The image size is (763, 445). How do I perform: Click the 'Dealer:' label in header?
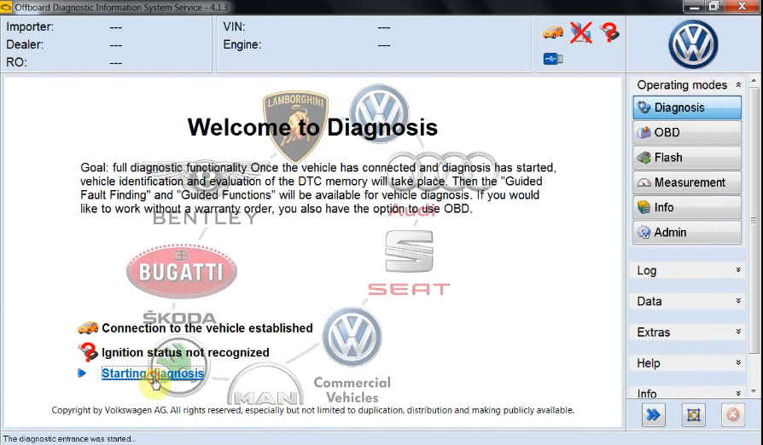pyautogui.click(x=25, y=44)
